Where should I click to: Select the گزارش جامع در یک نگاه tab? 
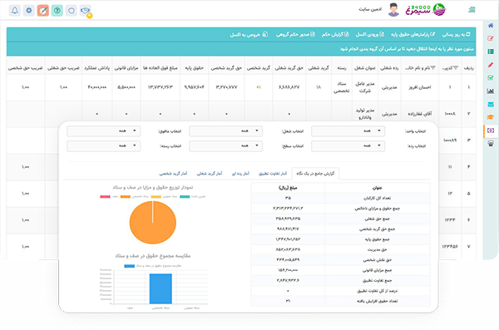315,174
